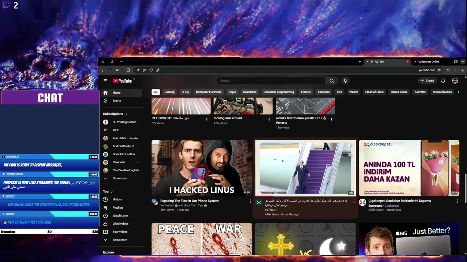Click the bookmark star icon
The image size is (467, 262).
(138, 70)
